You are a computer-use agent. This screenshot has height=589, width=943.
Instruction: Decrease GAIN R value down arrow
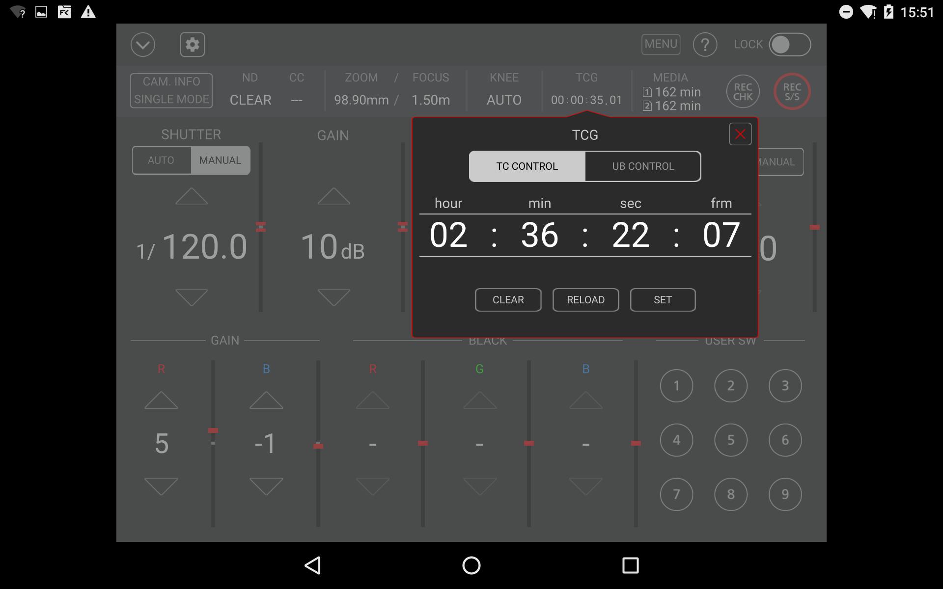click(x=161, y=486)
